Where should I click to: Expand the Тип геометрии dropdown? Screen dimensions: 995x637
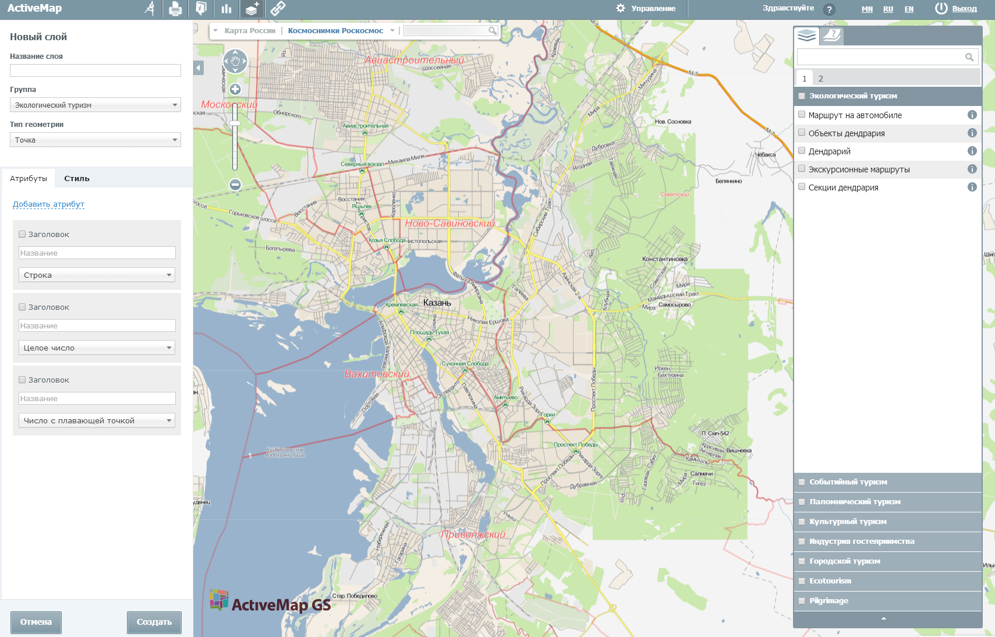point(95,140)
